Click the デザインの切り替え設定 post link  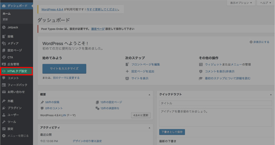click(x=87, y=141)
